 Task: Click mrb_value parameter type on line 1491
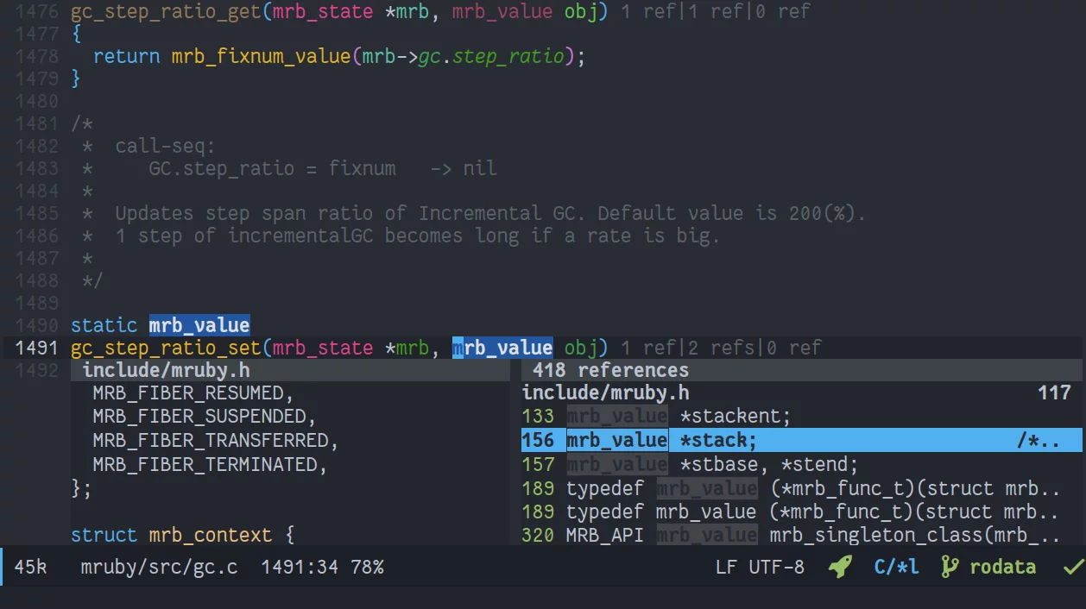click(502, 348)
